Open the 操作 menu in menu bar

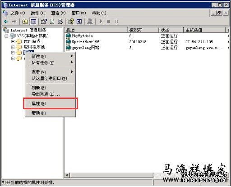38,13
